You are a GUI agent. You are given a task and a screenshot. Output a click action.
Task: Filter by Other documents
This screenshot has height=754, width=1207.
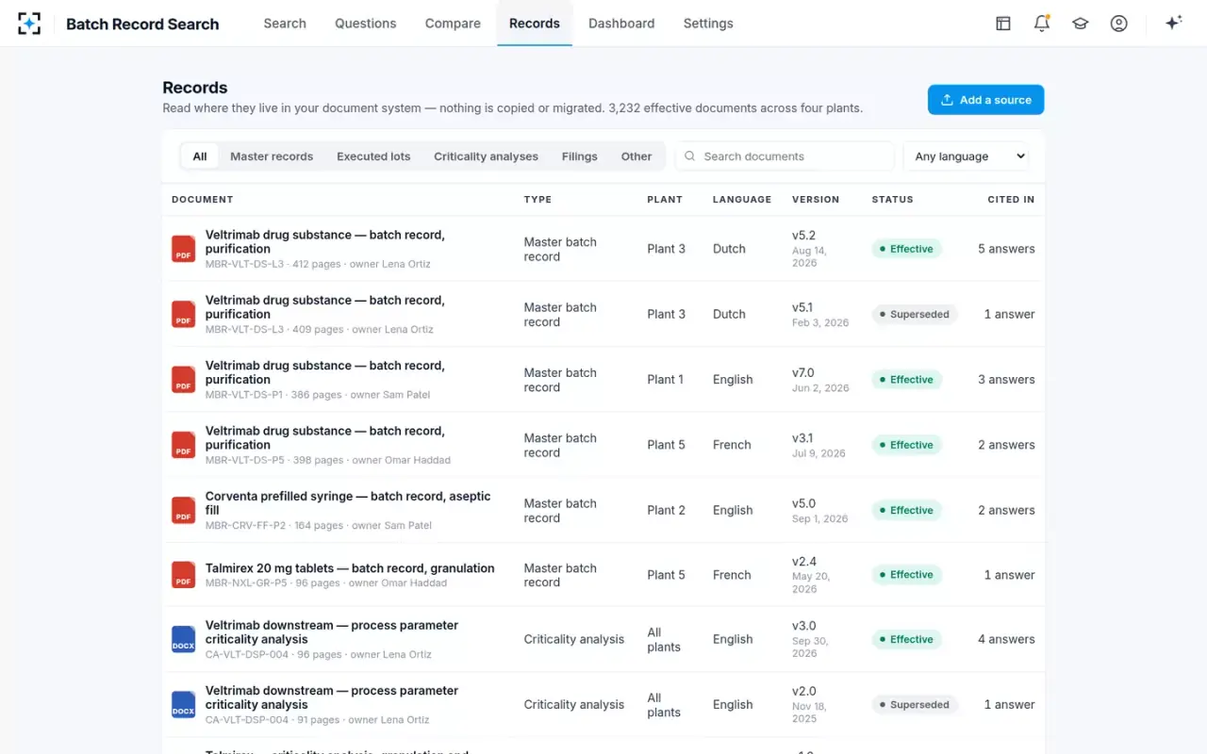tap(637, 156)
